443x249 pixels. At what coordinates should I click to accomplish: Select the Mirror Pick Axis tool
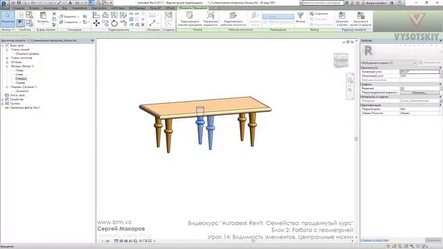pos(114,15)
